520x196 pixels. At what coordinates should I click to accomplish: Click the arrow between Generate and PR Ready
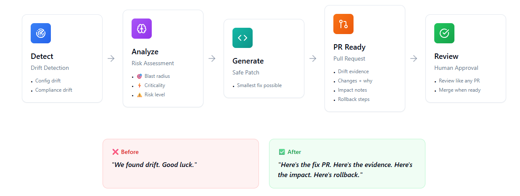click(313, 58)
